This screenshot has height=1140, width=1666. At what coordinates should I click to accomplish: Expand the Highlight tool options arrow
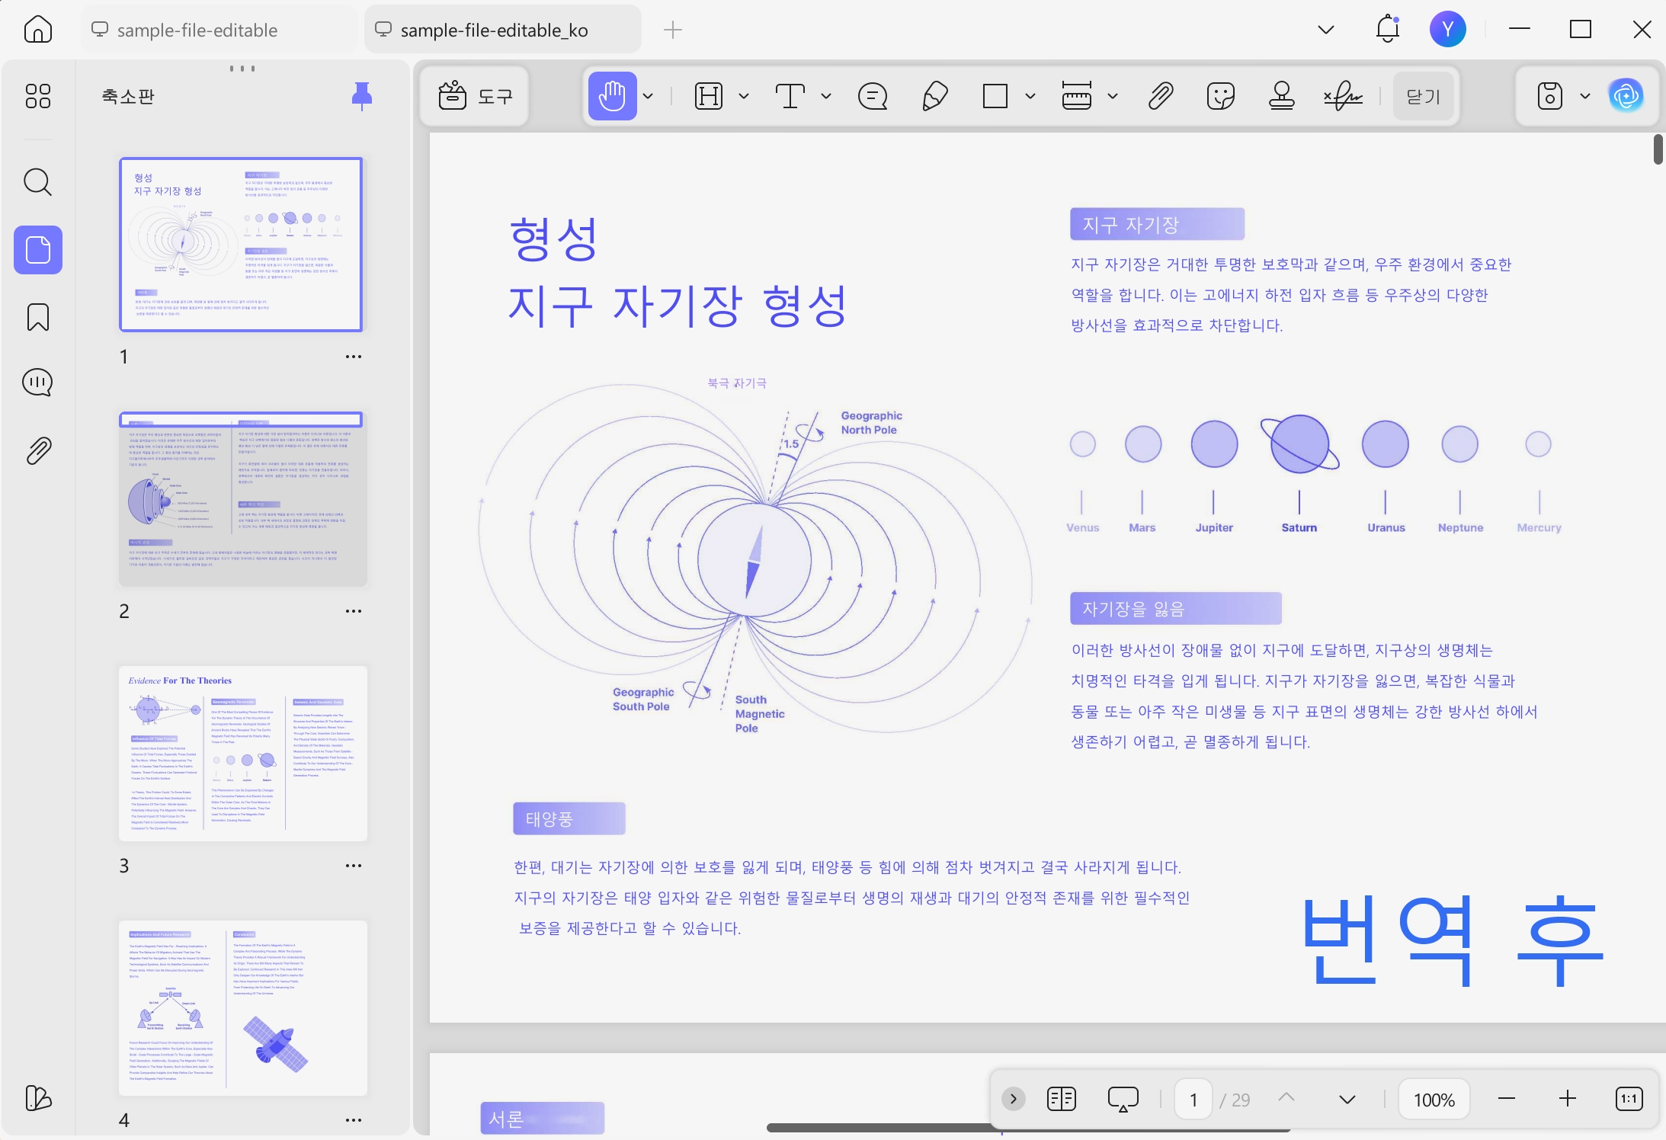(x=744, y=96)
